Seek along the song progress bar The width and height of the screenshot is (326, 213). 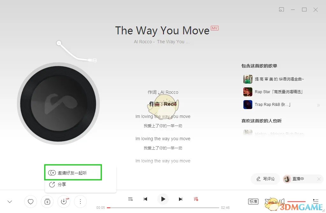[163, 208]
